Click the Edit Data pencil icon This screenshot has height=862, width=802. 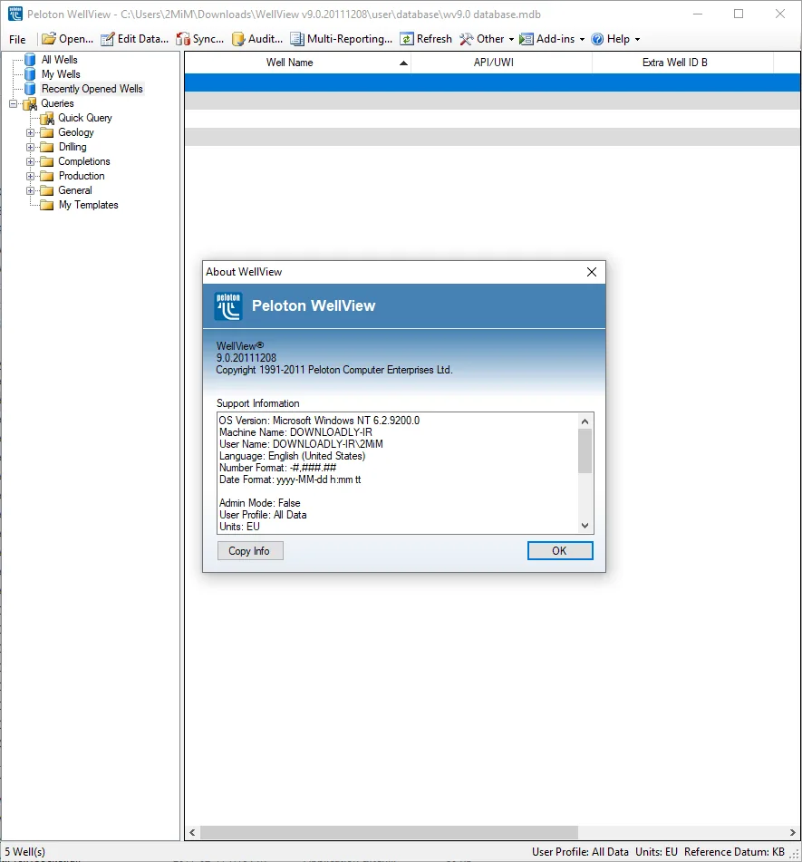pos(107,38)
